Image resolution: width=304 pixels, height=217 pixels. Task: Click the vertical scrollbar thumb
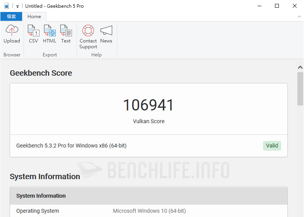(x=300, y=89)
